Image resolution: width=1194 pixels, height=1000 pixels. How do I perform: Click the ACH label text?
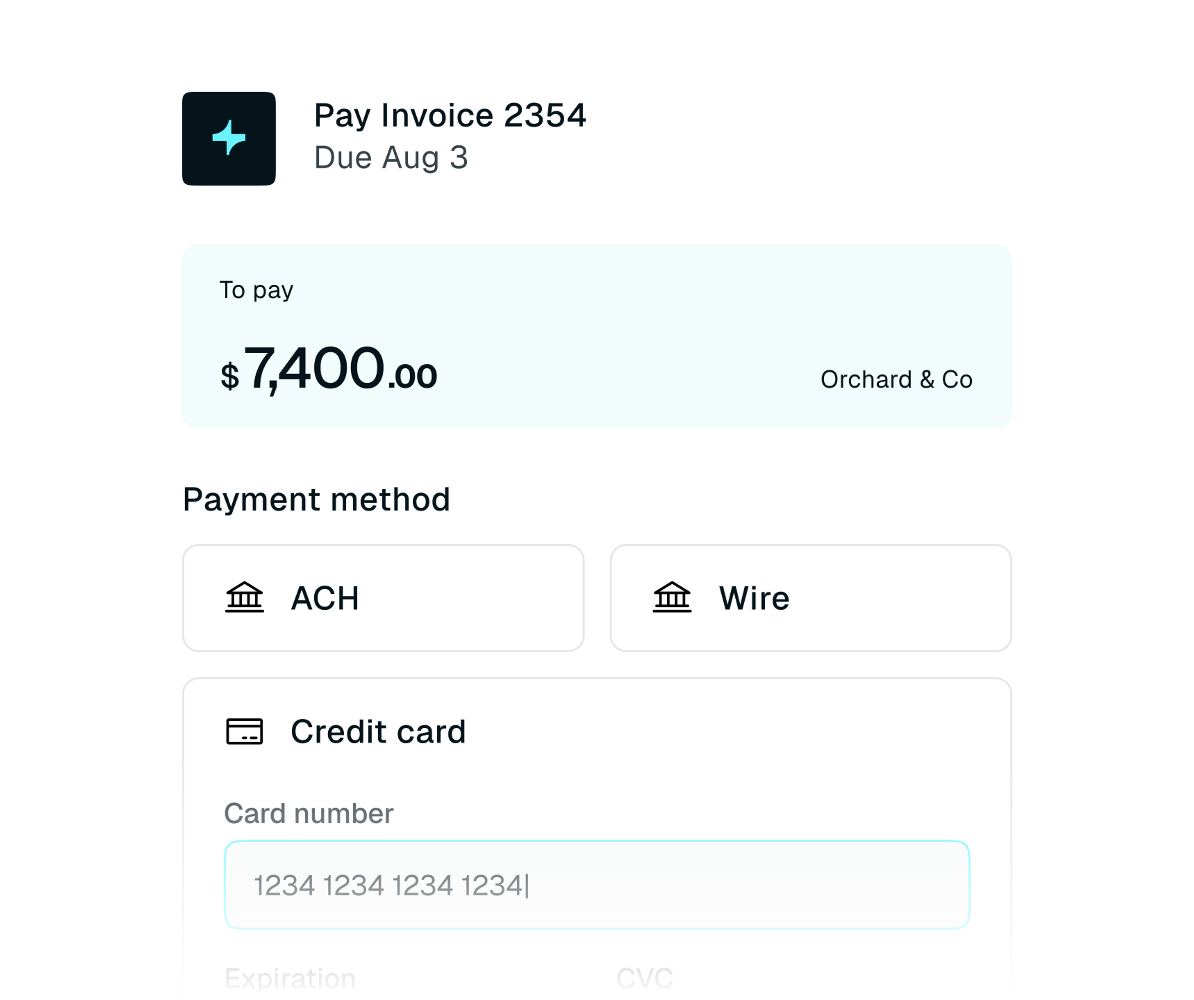[x=325, y=598]
